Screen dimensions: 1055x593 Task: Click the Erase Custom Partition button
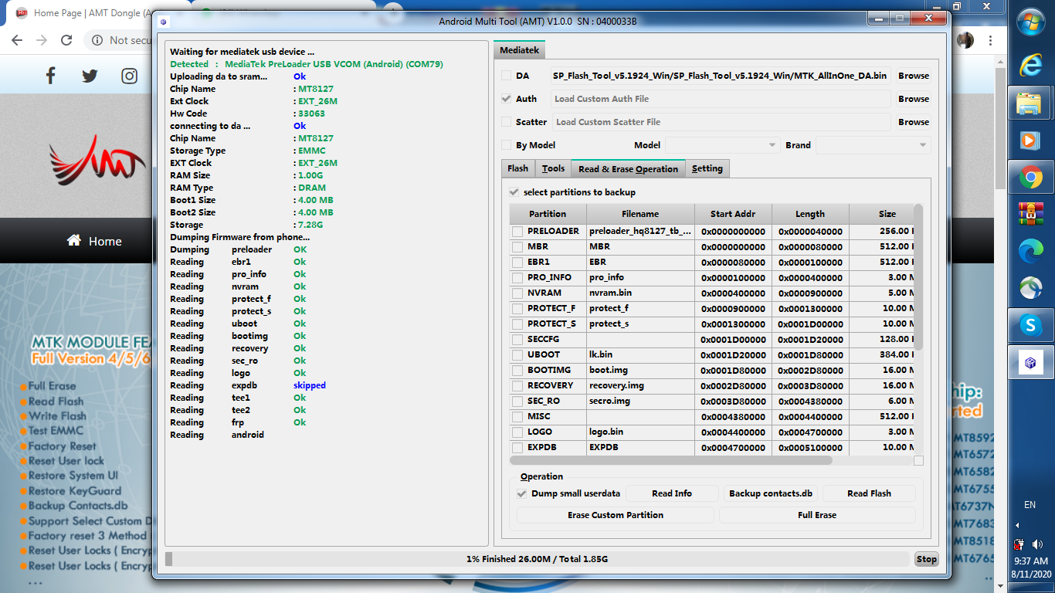(x=616, y=515)
